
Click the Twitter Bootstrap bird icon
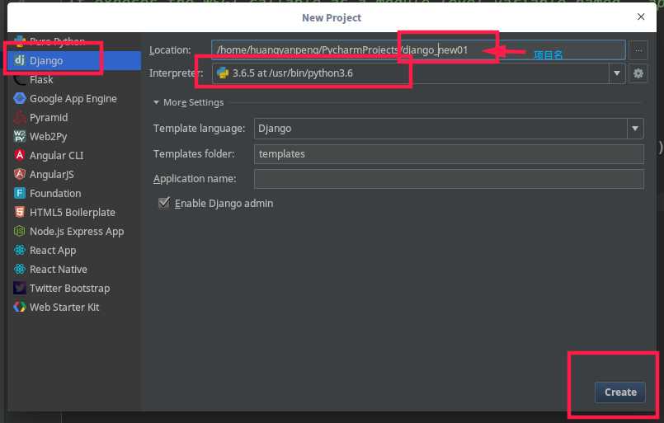[x=20, y=288]
